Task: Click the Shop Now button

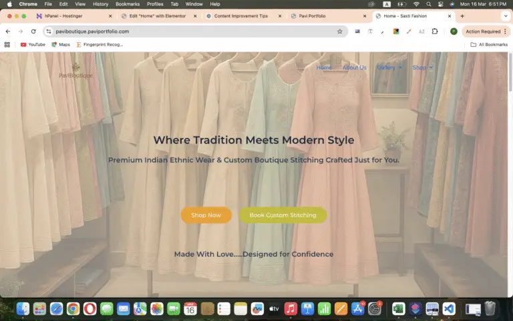Action: pyautogui.click(x=206, y=215)
